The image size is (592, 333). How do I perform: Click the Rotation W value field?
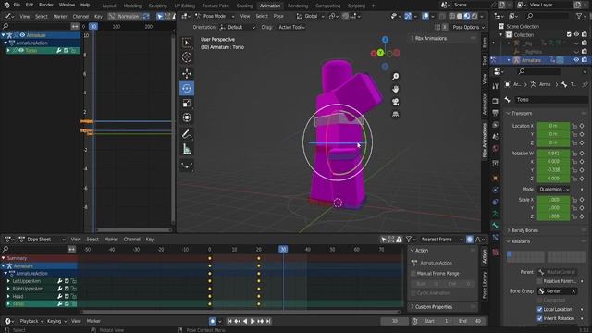click(553, 154)
